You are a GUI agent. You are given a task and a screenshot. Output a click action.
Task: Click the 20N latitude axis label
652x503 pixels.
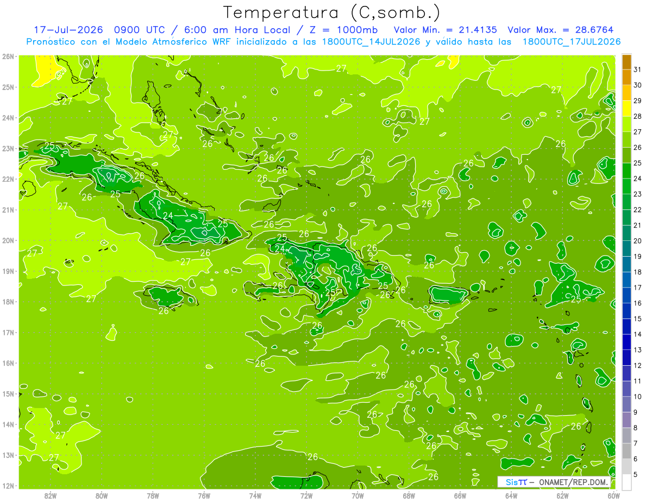click(8, 240)
